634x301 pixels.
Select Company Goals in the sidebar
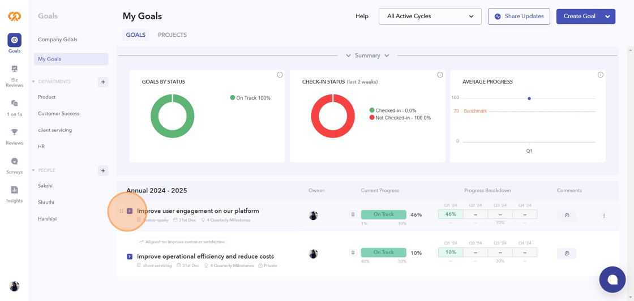pyautogui.click(x=57, y=40)
